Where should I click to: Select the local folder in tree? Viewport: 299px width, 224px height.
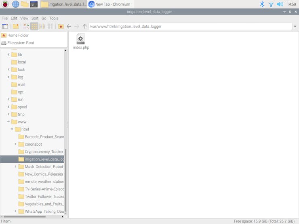pyautogui.click(x=19, y=62)
